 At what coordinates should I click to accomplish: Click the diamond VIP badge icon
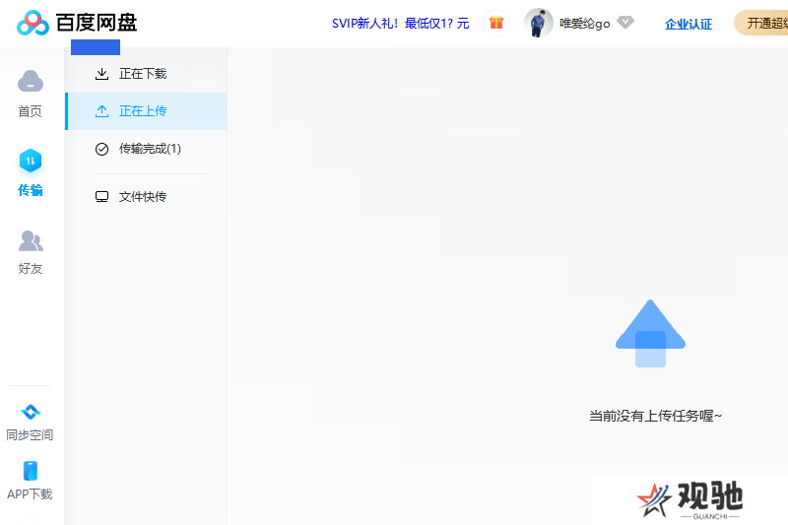point(625,22)
